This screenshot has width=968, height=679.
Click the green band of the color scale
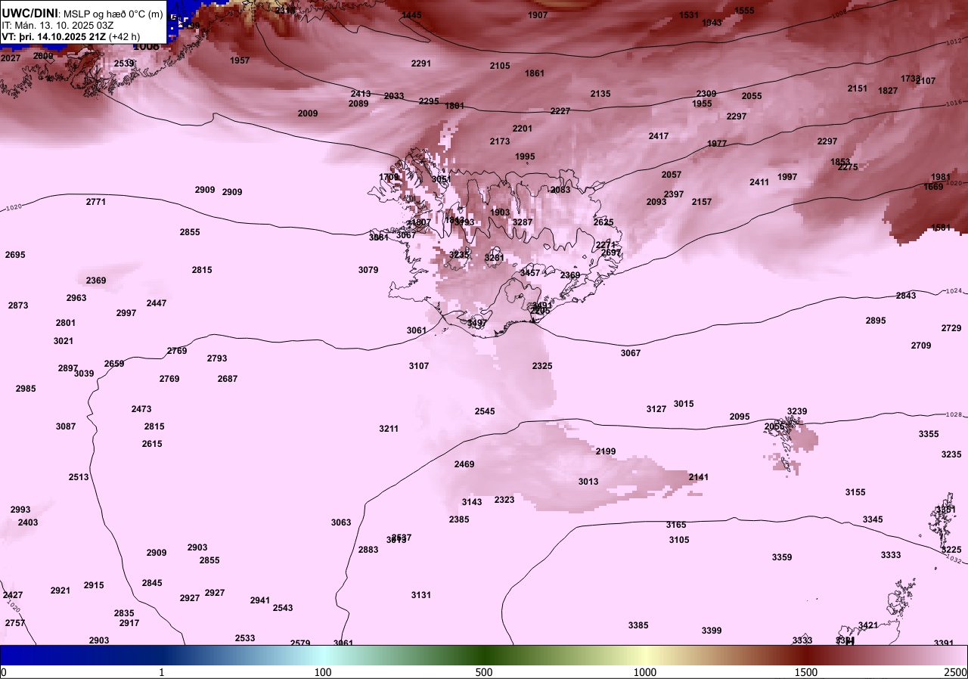point(484,656)
